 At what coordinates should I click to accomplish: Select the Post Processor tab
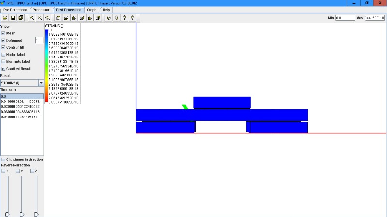[68, 10]
